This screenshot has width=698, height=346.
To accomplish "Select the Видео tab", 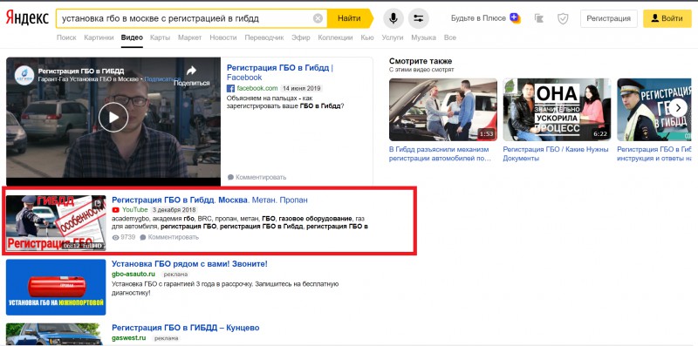I will point(132,37).
